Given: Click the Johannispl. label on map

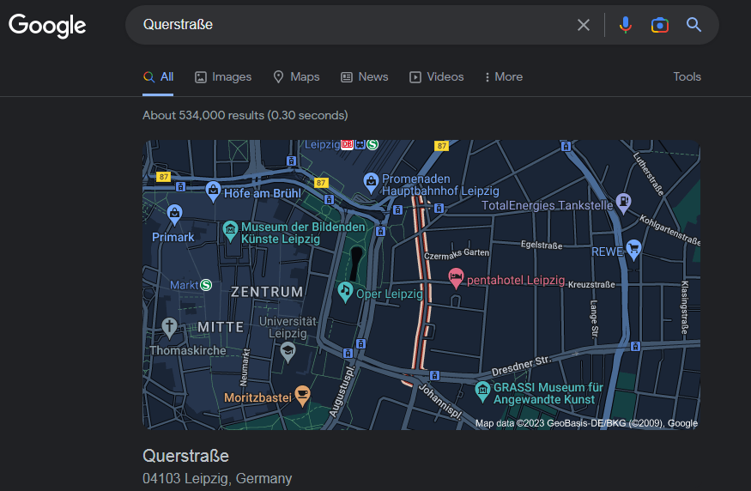Looking at the screenshot, I should click(x=440, y=403).
